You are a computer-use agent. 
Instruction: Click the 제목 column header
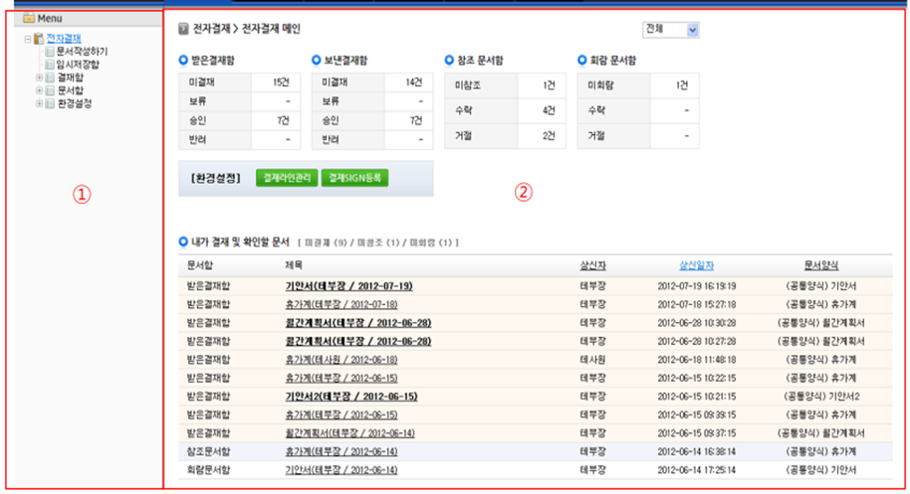pyautogui.click(x=294, y=265)
